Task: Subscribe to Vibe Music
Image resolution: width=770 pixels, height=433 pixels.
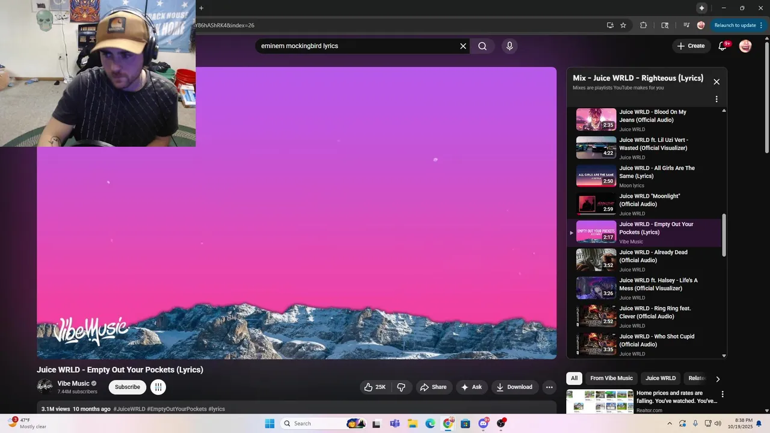Action: click(x=128, y=387)
